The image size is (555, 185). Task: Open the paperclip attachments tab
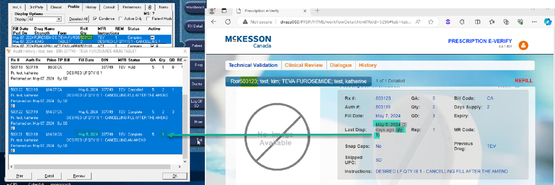coord(150,7)
